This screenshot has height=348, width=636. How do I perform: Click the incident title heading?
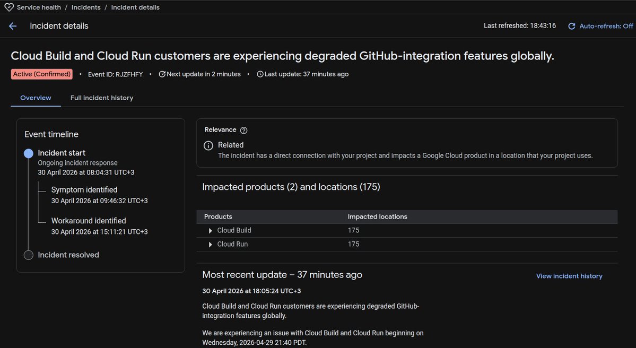(x=282, y=56)
